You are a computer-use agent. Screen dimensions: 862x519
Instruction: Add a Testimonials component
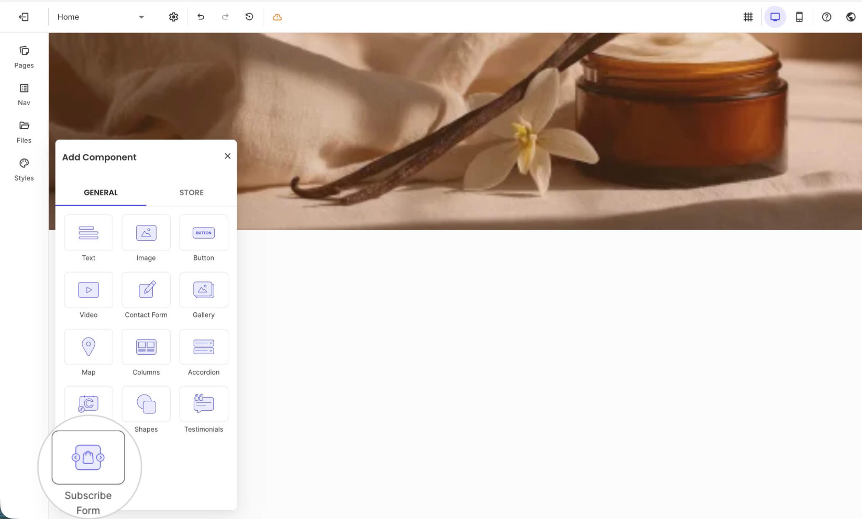[x=204, y=404]
